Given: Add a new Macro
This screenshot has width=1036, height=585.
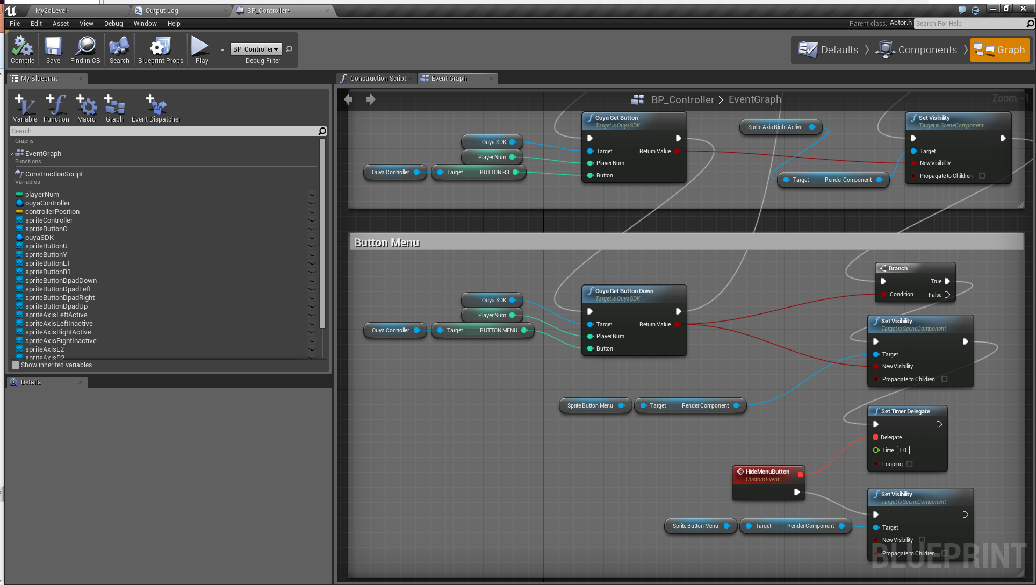Looking at the screenshot, I should (x=86, y=108).
